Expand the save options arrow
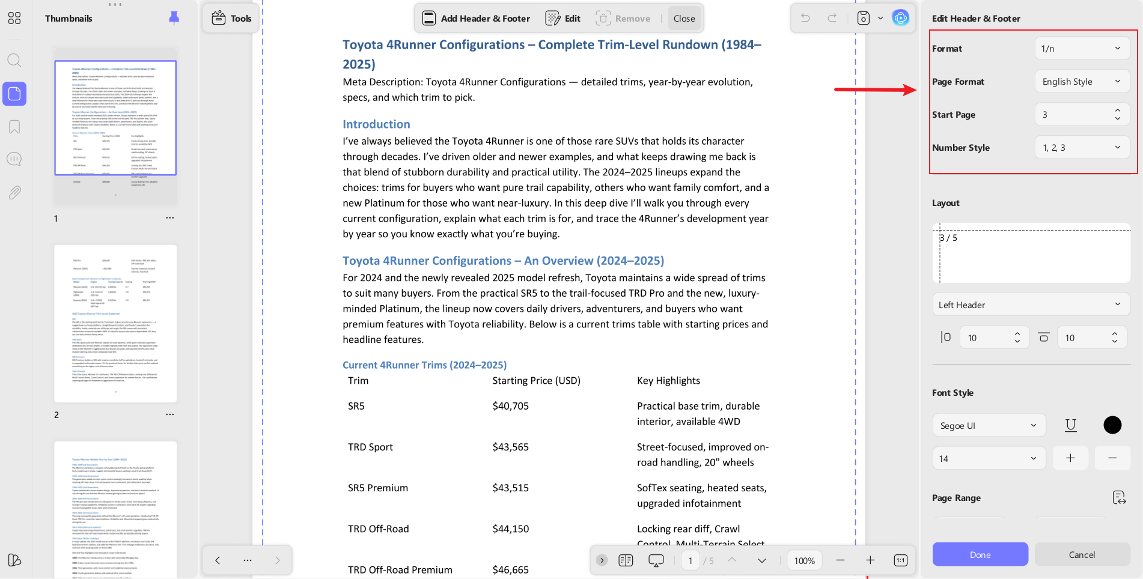 pyautogui.click(x=880, y=18)
